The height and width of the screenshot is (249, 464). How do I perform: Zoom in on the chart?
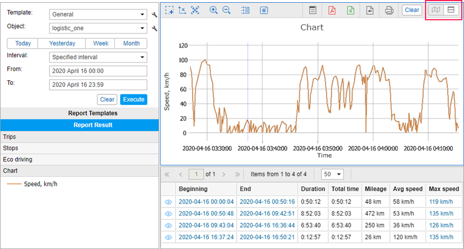214,10
